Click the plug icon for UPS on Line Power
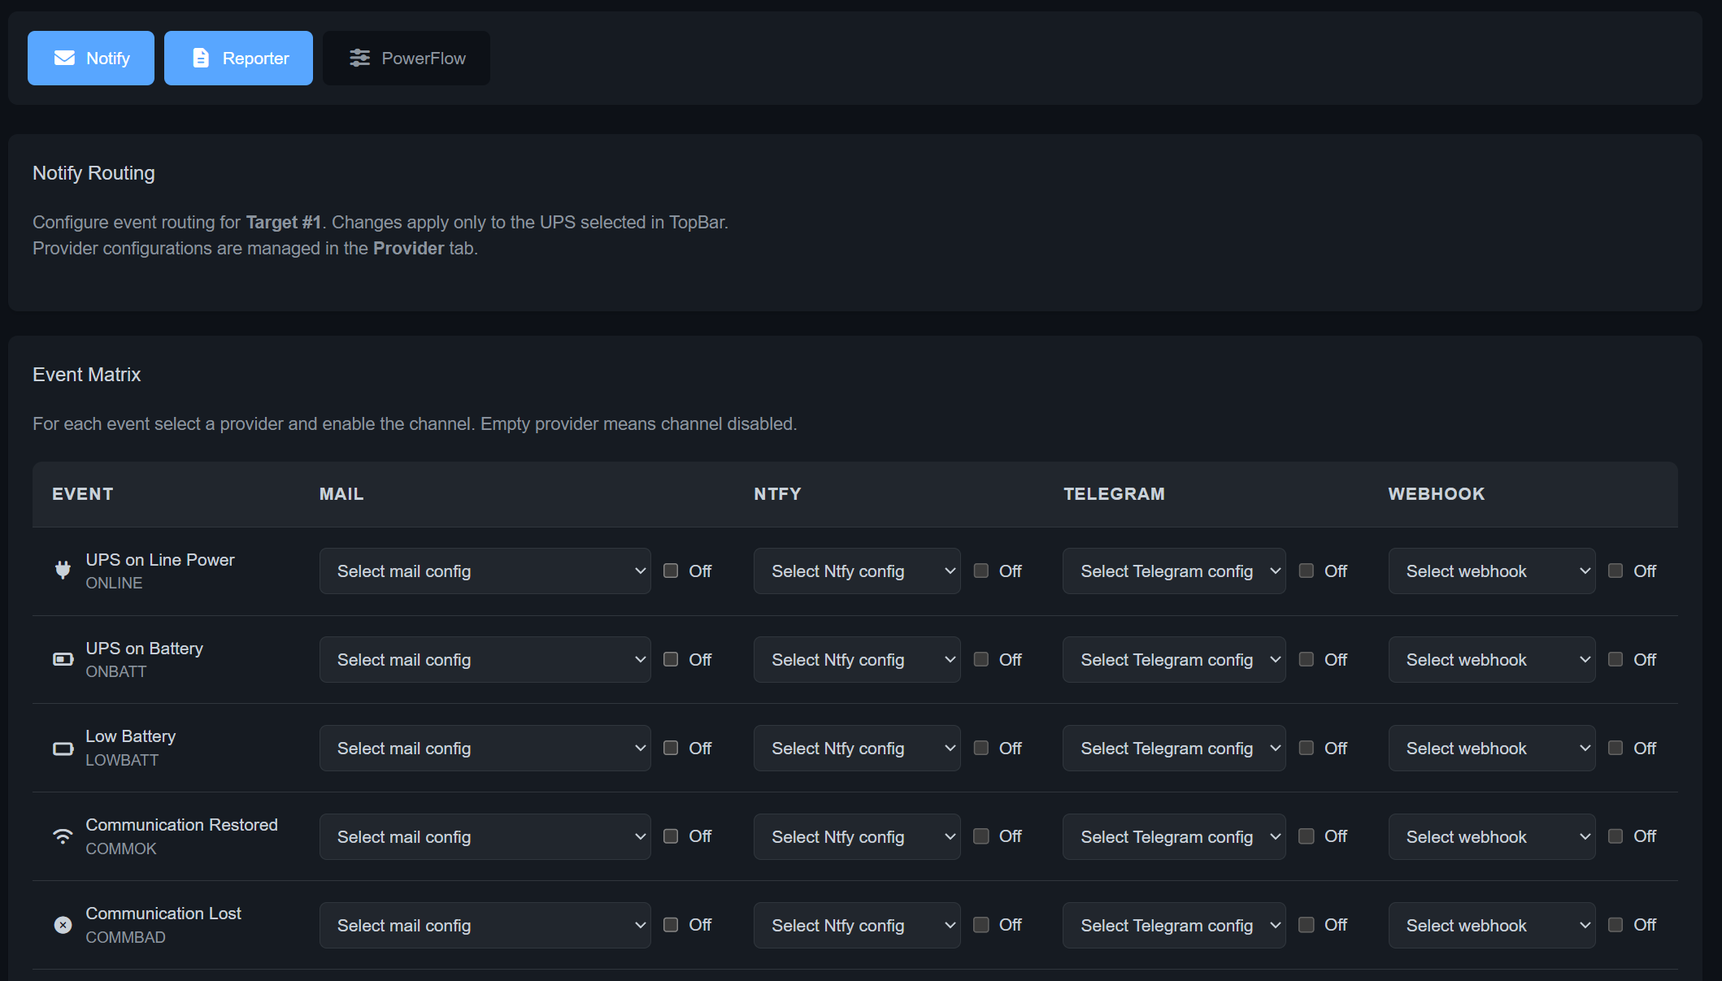 (x=63, y=571)
